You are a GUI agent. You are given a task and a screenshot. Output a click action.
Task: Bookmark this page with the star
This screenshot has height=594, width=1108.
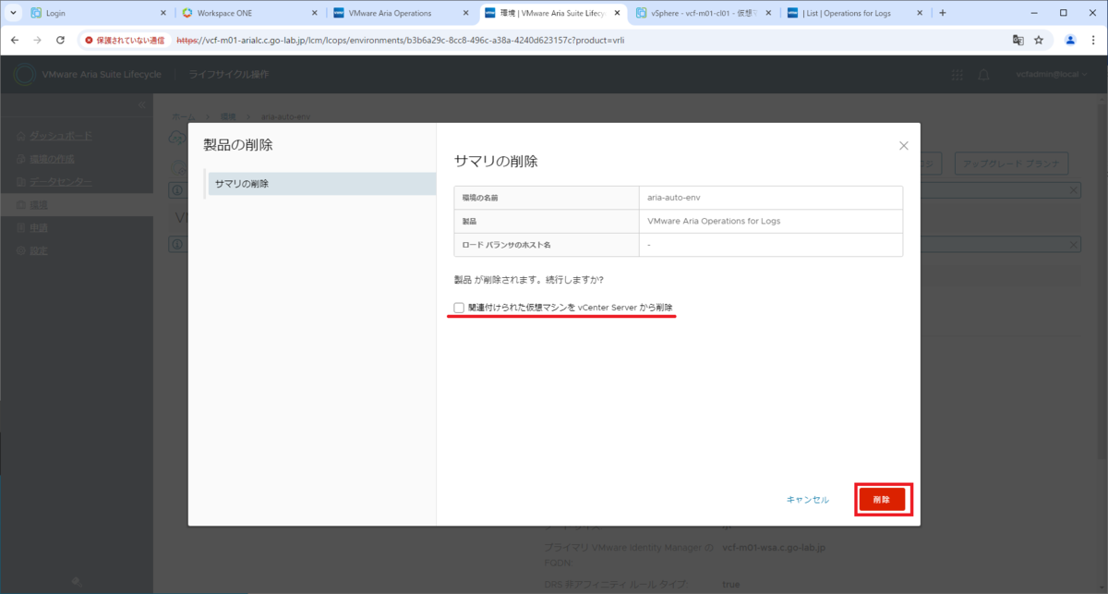(1039, 40)
